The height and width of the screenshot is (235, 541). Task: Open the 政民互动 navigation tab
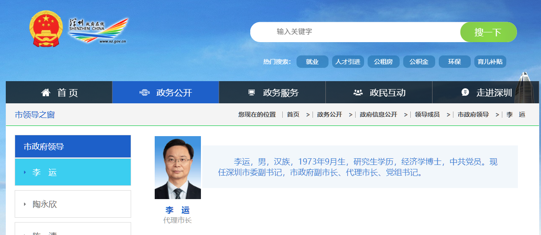[x=379, y=92]
